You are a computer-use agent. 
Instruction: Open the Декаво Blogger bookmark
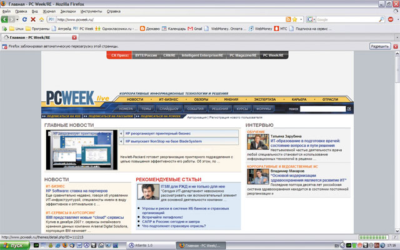coord(150,29)
